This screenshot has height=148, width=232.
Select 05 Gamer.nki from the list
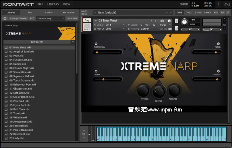pos(18,64)
